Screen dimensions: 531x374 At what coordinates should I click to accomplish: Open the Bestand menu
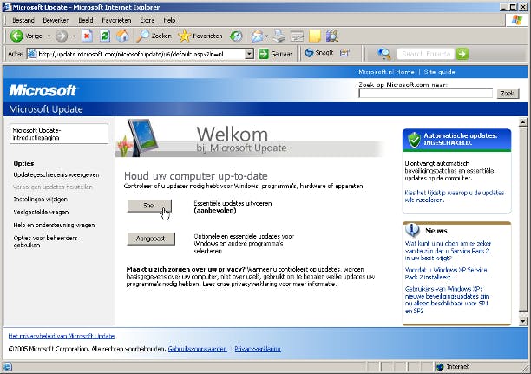click(23, 20)
